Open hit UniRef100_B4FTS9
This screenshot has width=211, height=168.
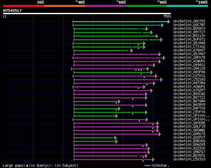[189, 109]
